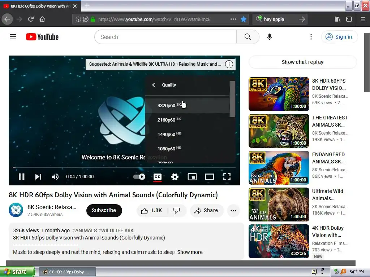Click Show chat replay
Viewport: 370px width, 277px height.
coord(302,62)
